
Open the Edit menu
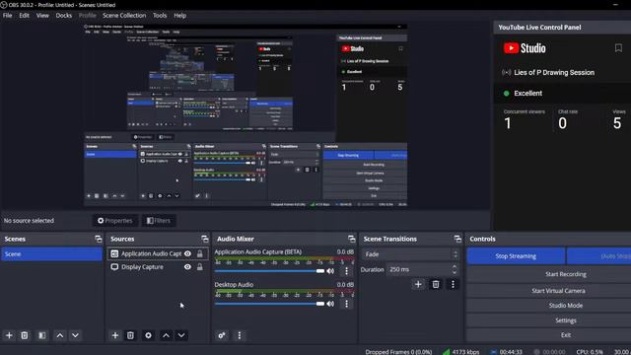(24, 16)
